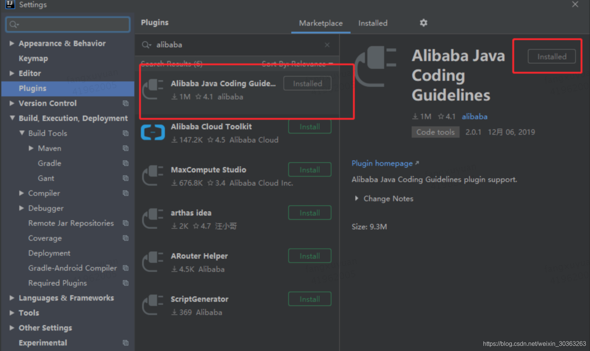Click the project-level icon beside Maven
Image resolution: width=590 pixels, height=351 pixels.
(x=126, y=148)
